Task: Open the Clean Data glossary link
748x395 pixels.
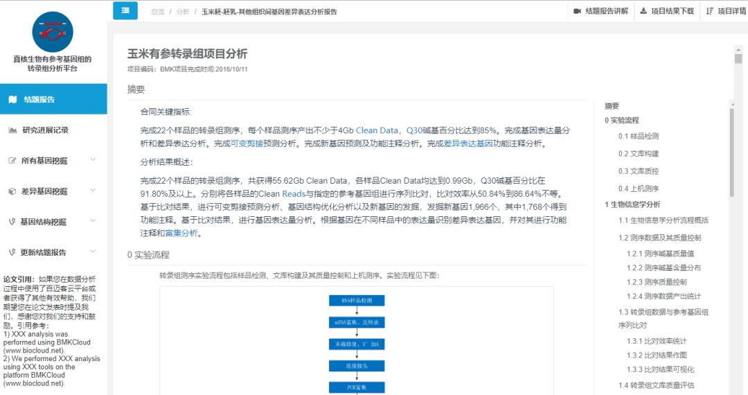Action: tap(377, 130)
